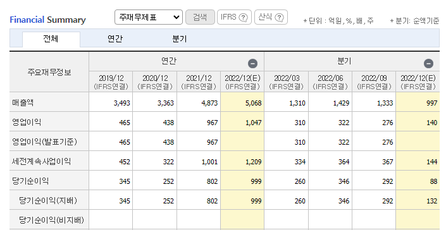Click the 영업이익 row label

pyautogui.click(x=27, y=122)
